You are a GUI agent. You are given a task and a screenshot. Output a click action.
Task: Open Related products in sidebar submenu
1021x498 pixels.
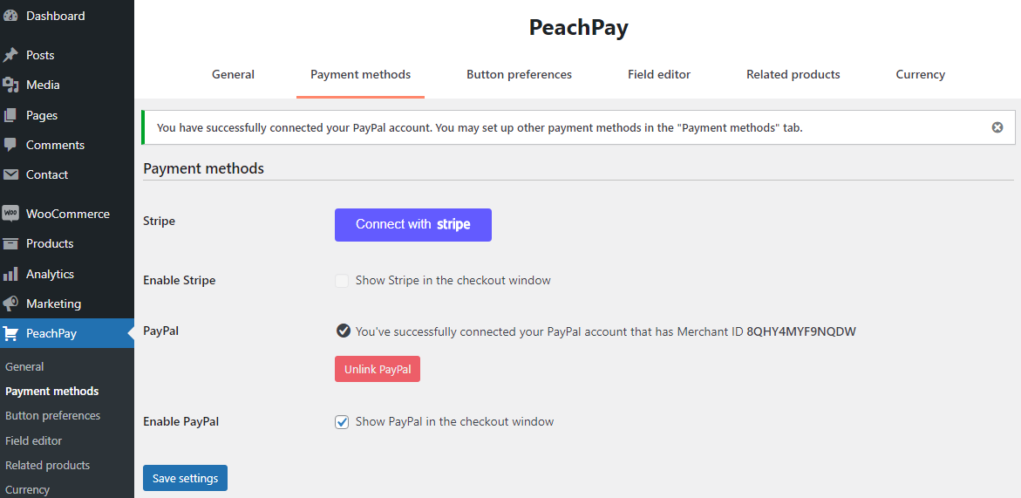click(48, 465)
